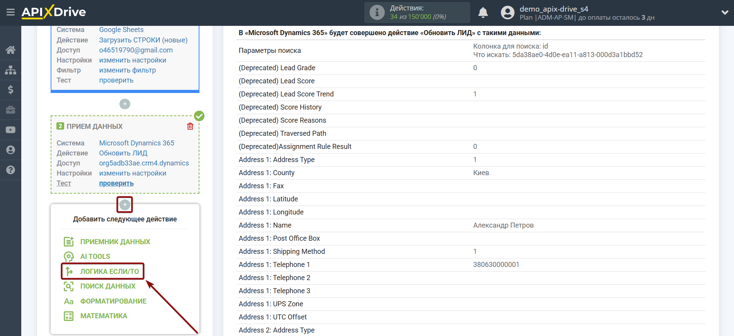Click изменить фильтр link
Screen dimensions: 734x336
tap(128, 70)
